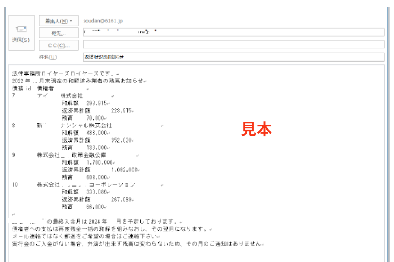Click the balance value 136,000

point(97,148)
